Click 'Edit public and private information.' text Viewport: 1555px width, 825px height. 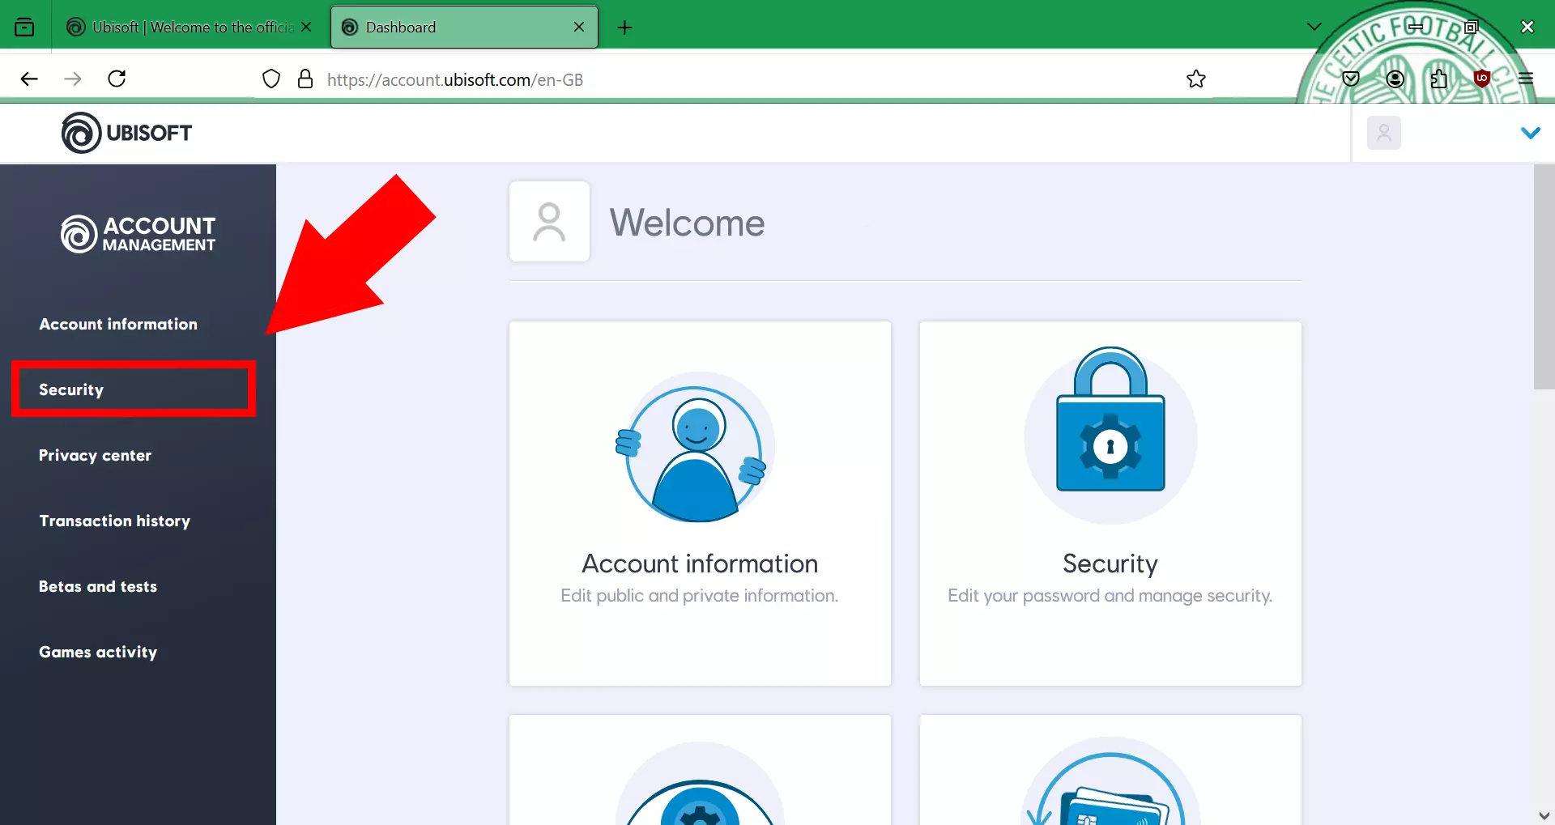(x=700, y=596)
